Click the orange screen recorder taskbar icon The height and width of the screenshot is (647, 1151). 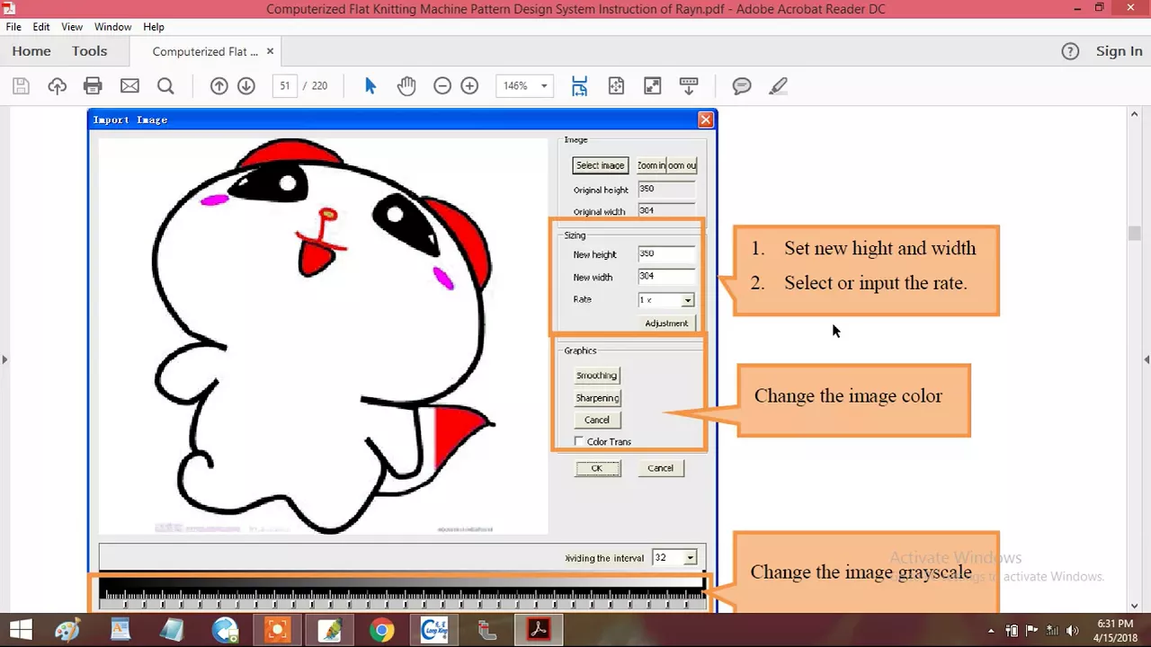(278, 630)
